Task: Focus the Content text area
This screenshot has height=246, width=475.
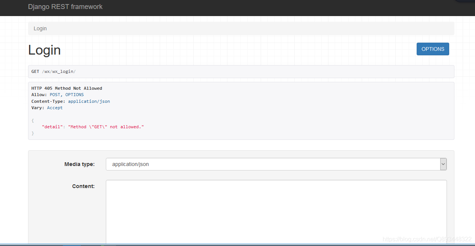Action: pos(276,212)
